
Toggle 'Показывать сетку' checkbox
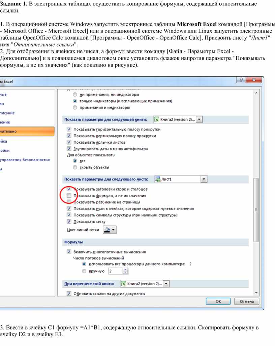69,221
